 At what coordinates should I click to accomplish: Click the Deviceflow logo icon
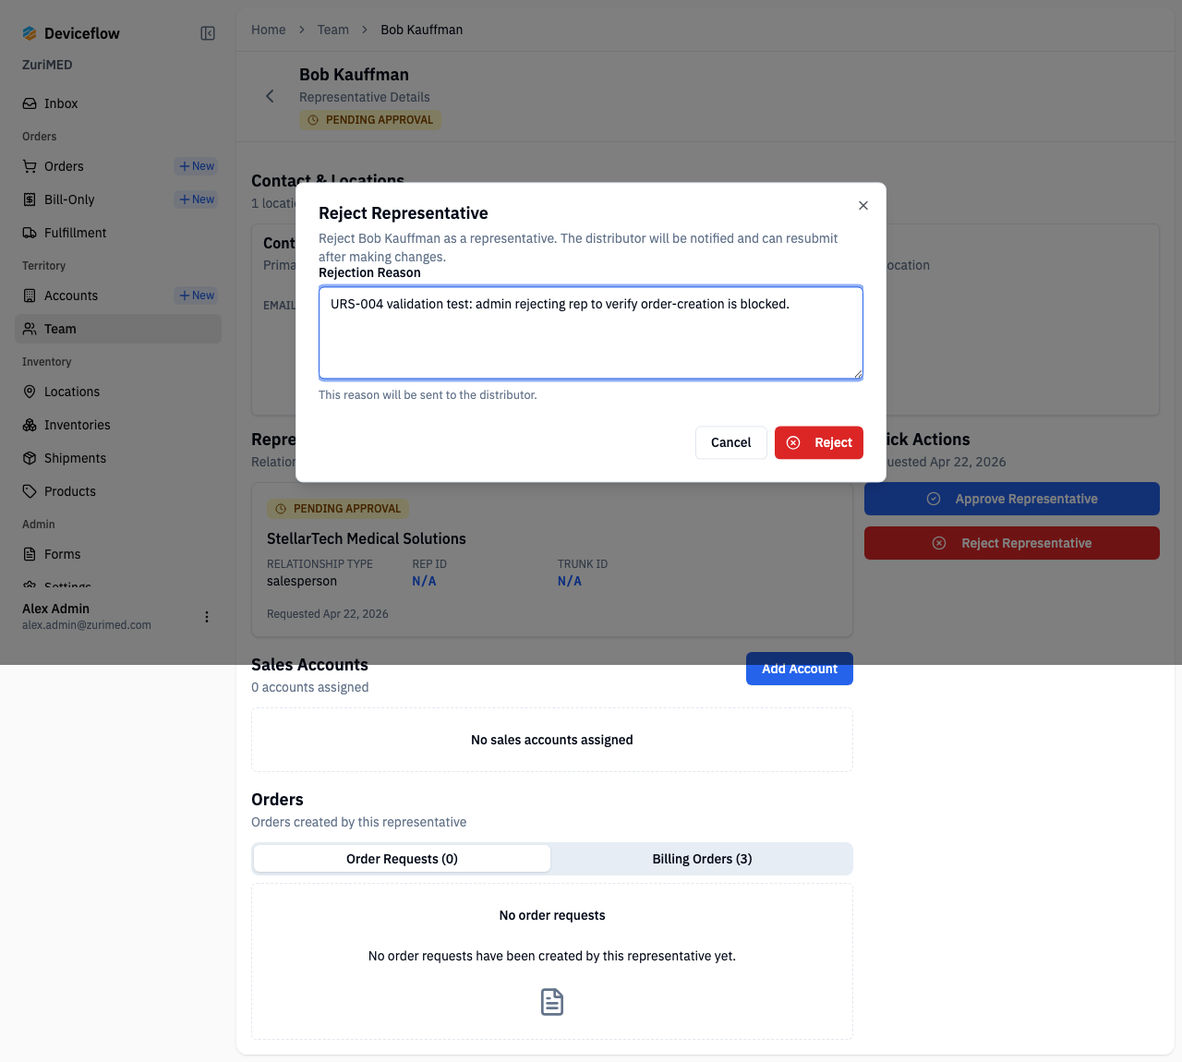point(30,33)
